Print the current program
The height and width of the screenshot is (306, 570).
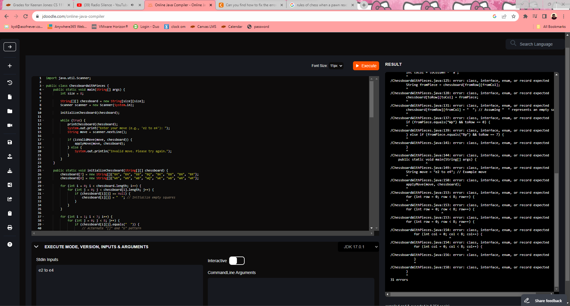click(9, 228)
